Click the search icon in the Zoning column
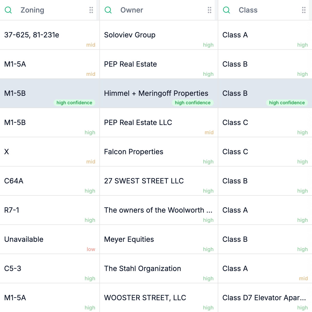The image size is (312, 312). tap(8, 10)
